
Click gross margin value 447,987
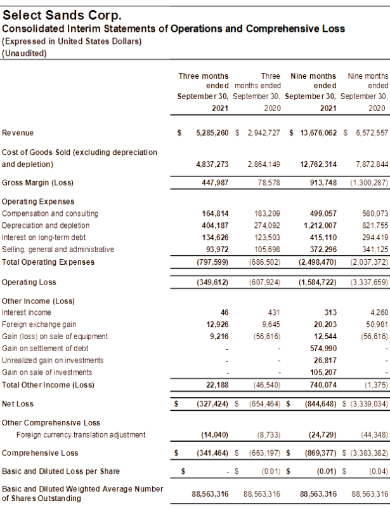[x=215, y=183]
